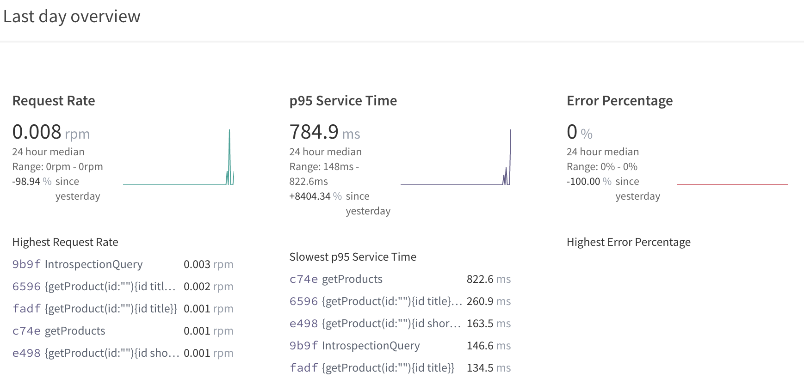Click the Request Rate sparkline chart

tap(179, 158)
